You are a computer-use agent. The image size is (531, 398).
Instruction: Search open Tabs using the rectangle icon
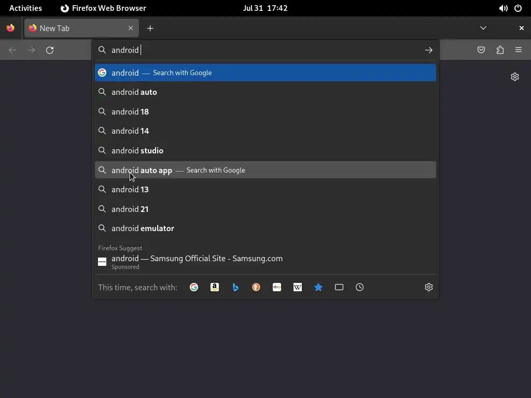[339, 287]
